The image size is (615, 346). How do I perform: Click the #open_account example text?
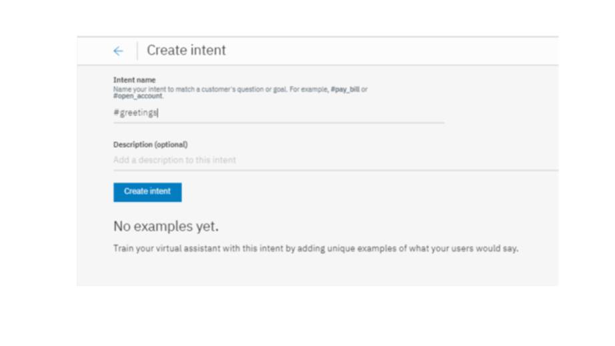(137, 96)
